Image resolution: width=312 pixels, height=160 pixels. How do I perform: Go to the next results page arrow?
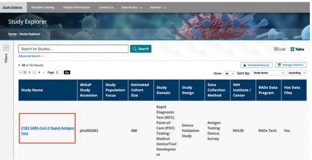(44, 72)
